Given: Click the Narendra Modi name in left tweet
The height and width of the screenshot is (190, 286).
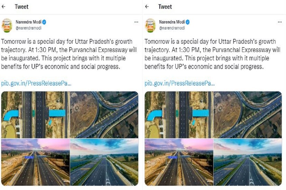Looking at the screenshot, I should click(x=28, y=22).
